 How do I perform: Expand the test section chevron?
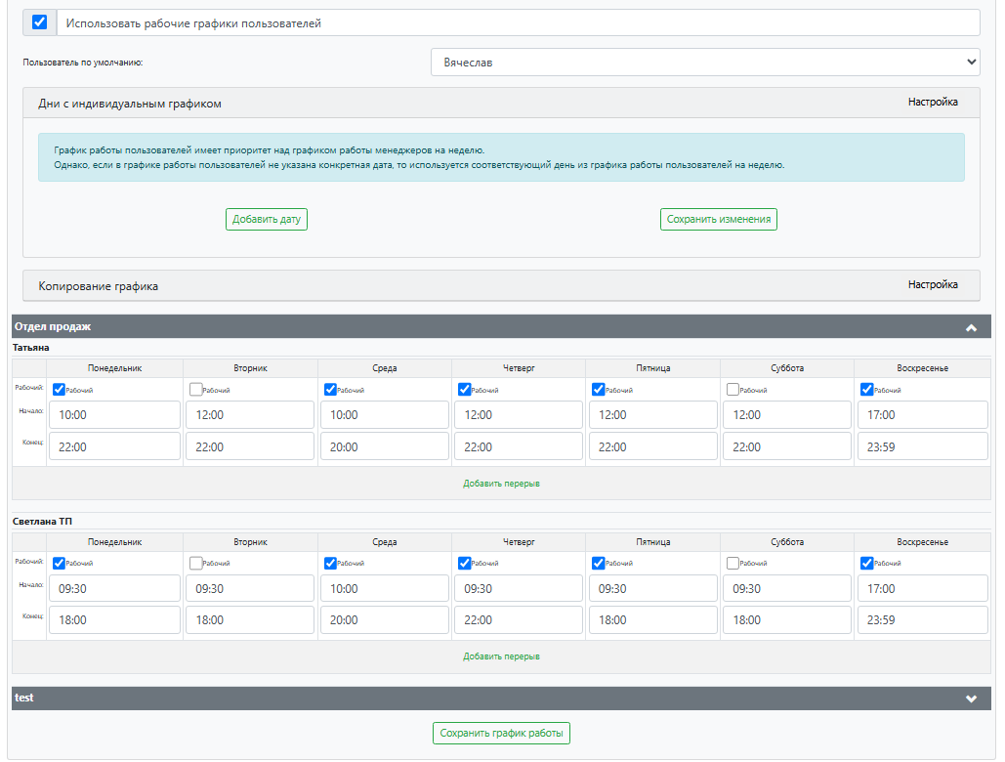971,698
